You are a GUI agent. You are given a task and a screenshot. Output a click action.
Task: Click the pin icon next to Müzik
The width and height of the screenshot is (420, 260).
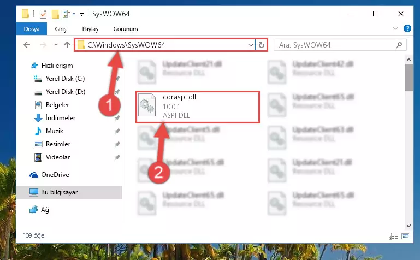(x=117, y=131)
